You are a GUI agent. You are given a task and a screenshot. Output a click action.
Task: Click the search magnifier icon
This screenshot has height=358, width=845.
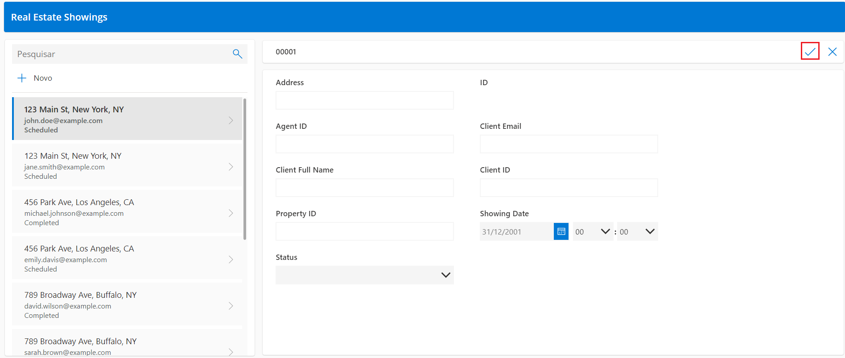coord(237,54)
